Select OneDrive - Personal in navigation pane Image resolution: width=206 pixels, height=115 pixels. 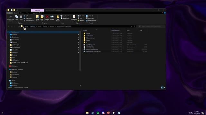pos(17,70)
